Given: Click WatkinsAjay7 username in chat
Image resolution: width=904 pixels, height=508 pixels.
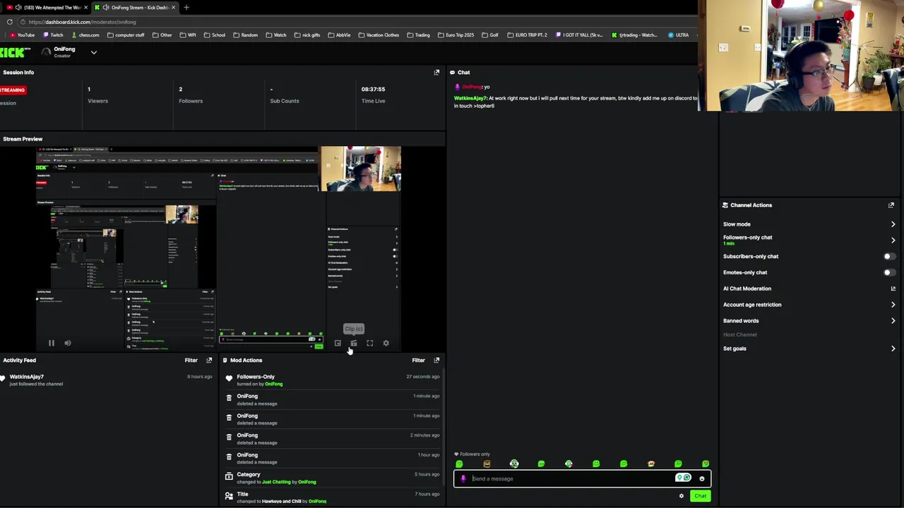Looking at the screenshot, I should pos(470,98).
